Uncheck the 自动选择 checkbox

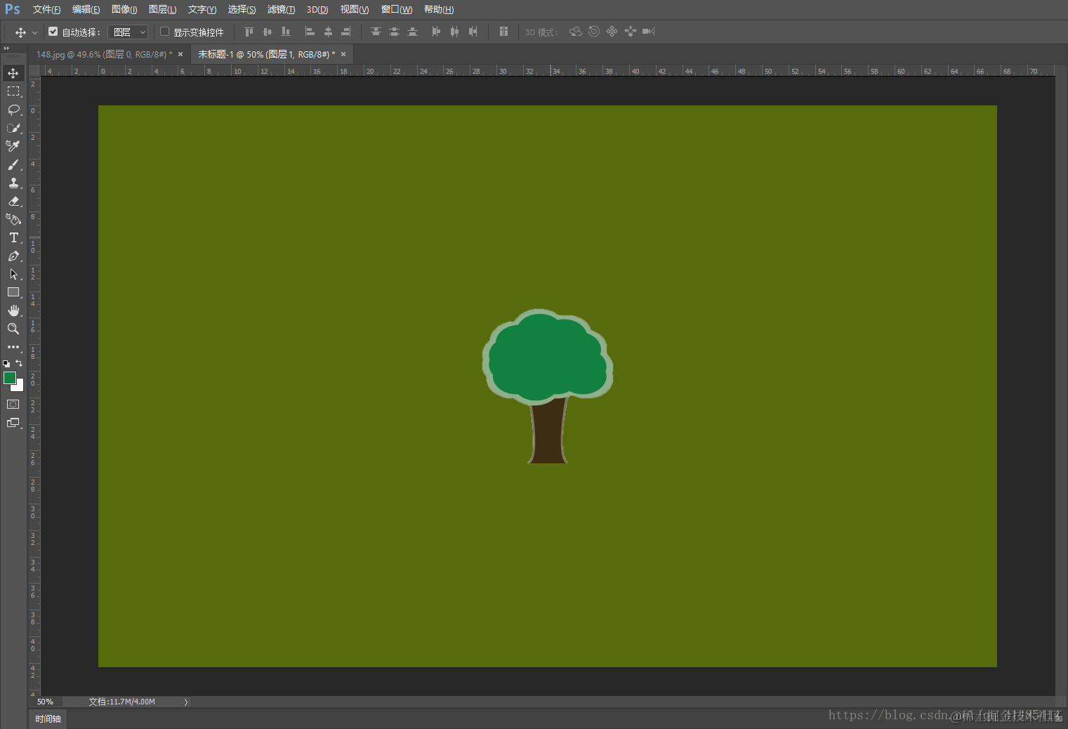53,32
